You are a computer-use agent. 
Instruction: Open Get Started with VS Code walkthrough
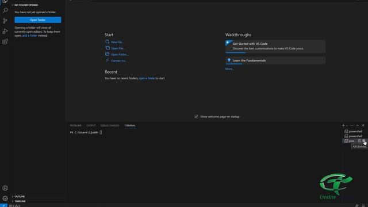coord(275,46)
